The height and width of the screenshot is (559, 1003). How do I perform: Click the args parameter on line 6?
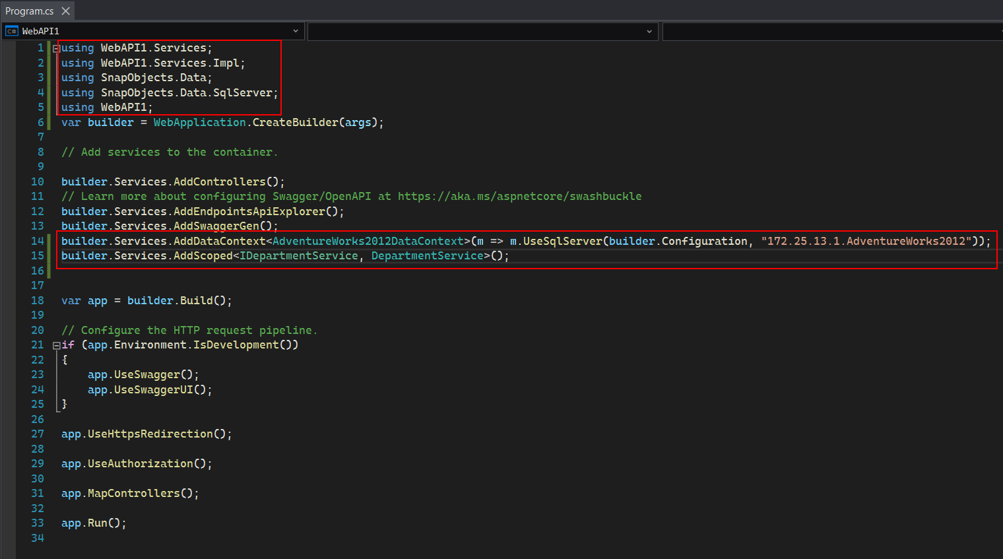click(358, 122)
